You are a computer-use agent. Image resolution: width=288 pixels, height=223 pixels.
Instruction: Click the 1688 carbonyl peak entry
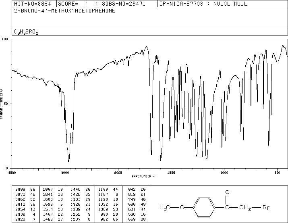(53, 199)
